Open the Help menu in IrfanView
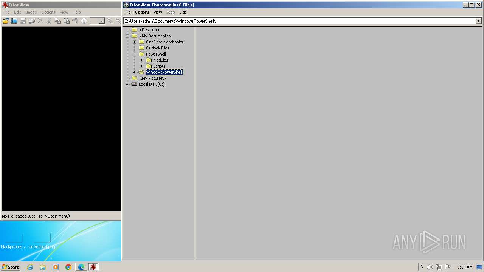 pyautogui.click(x=77, y=12)
